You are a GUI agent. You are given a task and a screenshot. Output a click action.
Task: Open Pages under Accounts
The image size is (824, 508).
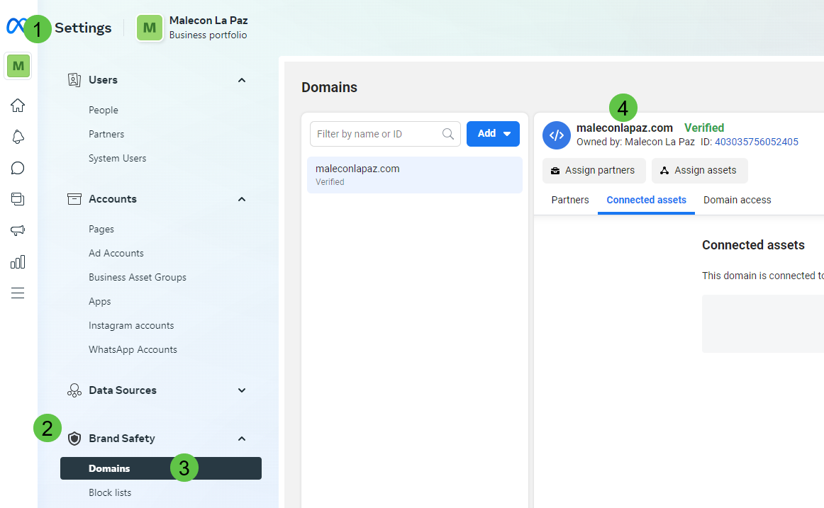coord(101,230)
